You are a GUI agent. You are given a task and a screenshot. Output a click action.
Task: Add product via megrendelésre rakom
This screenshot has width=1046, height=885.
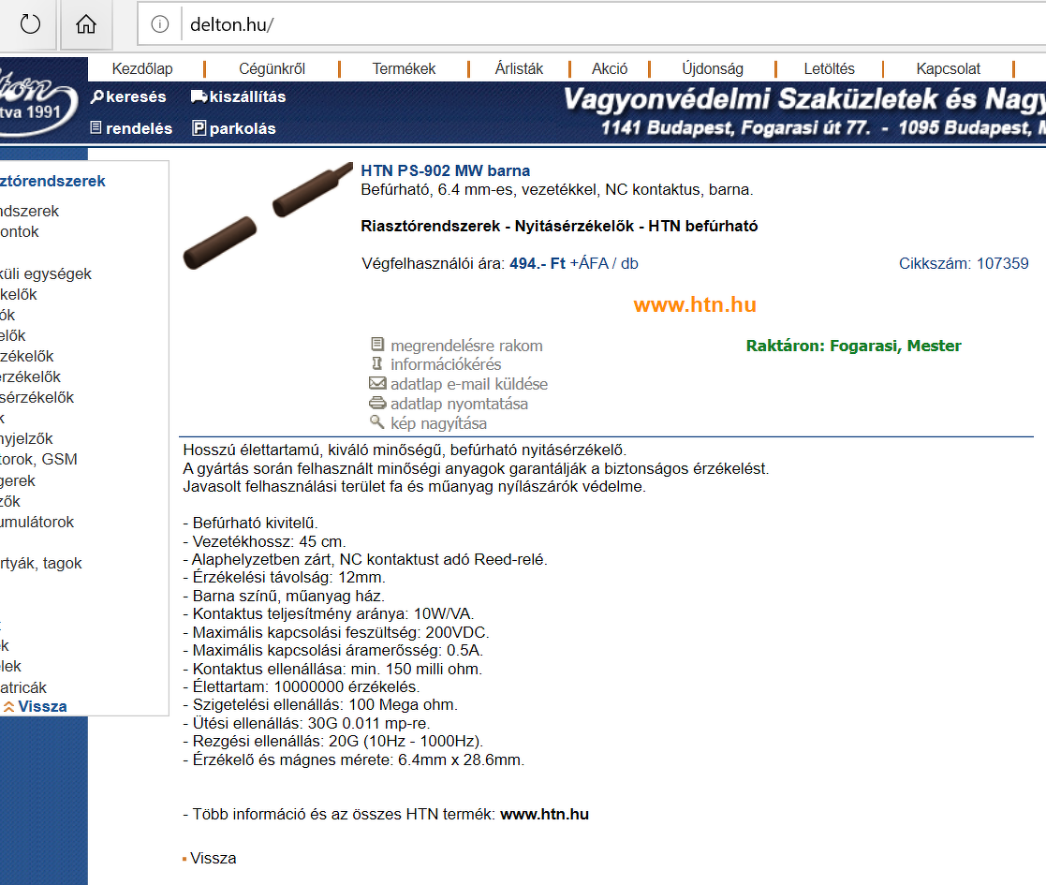pos(466,346)
